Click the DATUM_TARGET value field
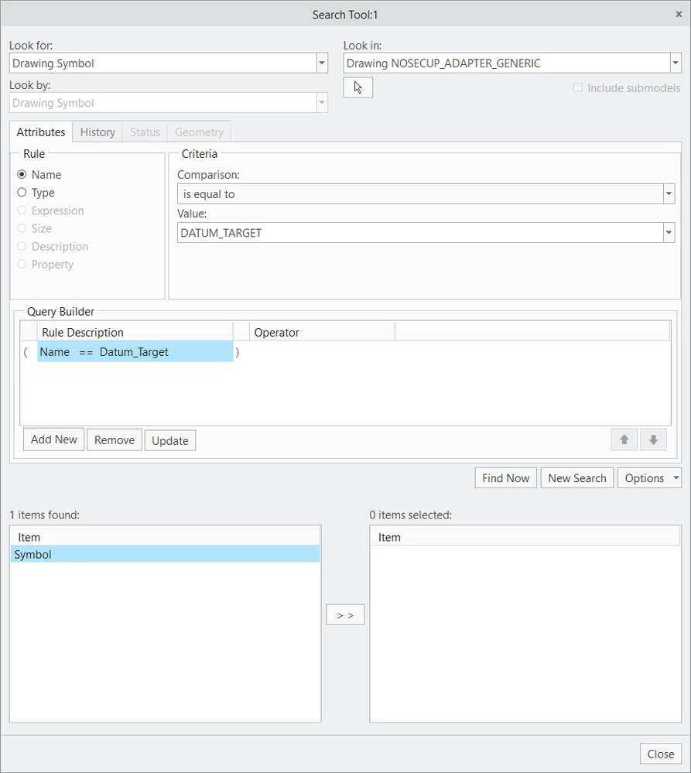 pyautogui.click(x=420, y=233)
